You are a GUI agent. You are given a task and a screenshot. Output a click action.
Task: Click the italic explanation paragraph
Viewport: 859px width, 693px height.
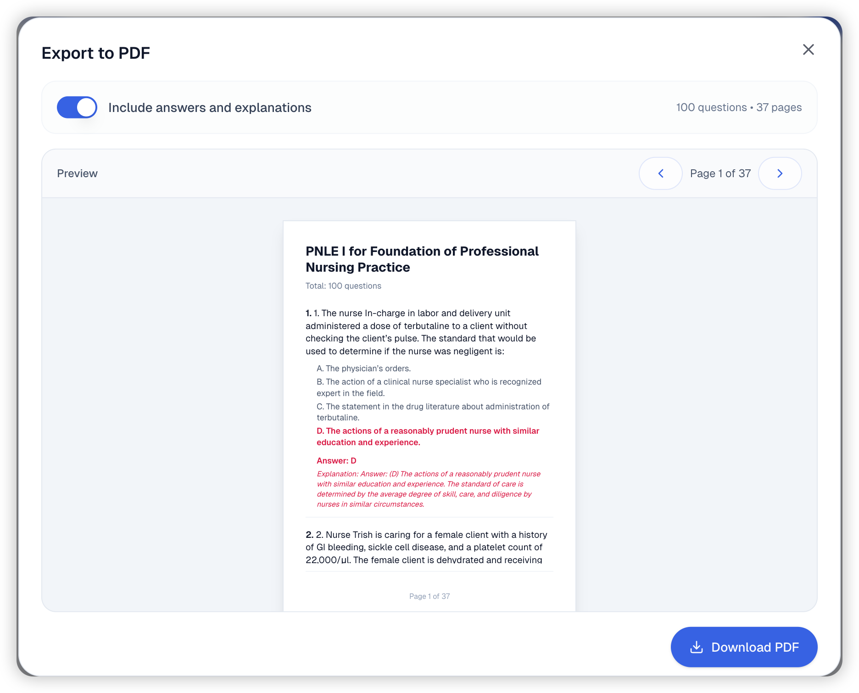429,489
